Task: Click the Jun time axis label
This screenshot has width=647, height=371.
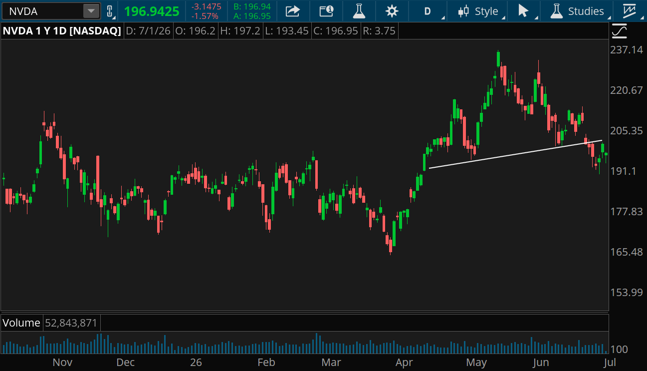Action: coord(541,363)
